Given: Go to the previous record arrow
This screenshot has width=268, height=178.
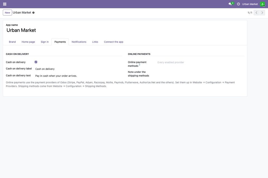Looking at the screenshot, I should pos(256,13).
